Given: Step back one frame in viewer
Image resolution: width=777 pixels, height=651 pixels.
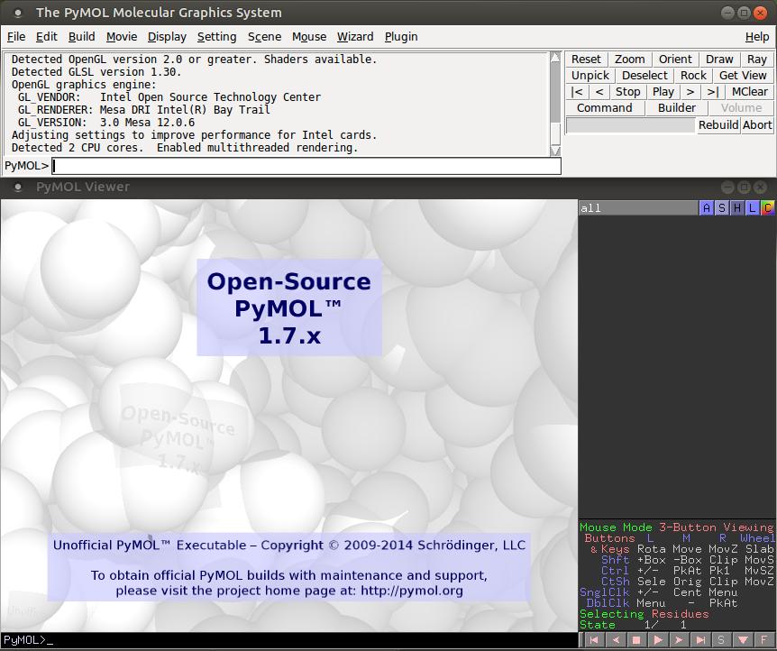Looking at the screenshot, I should (615, 640).
